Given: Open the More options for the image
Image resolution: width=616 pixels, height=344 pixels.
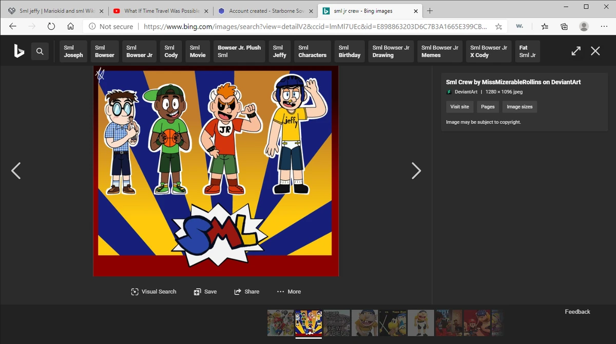Looking at the screenshot, I should [288, 291].
